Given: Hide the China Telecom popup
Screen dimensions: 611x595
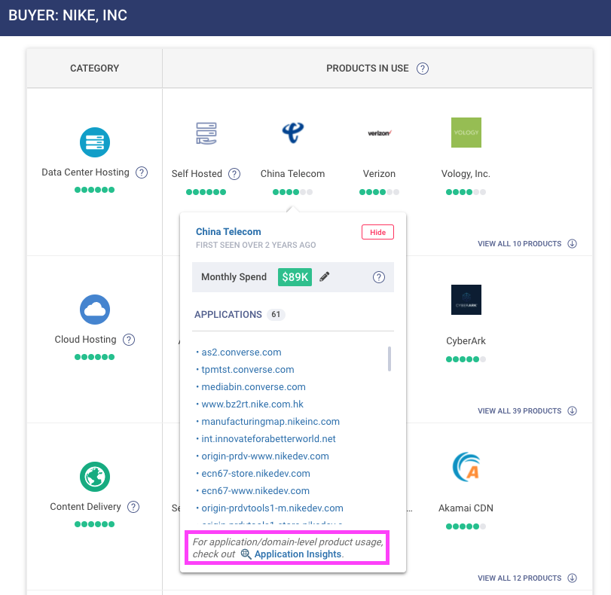Looking at the screenshot, I should coord(377,232).
